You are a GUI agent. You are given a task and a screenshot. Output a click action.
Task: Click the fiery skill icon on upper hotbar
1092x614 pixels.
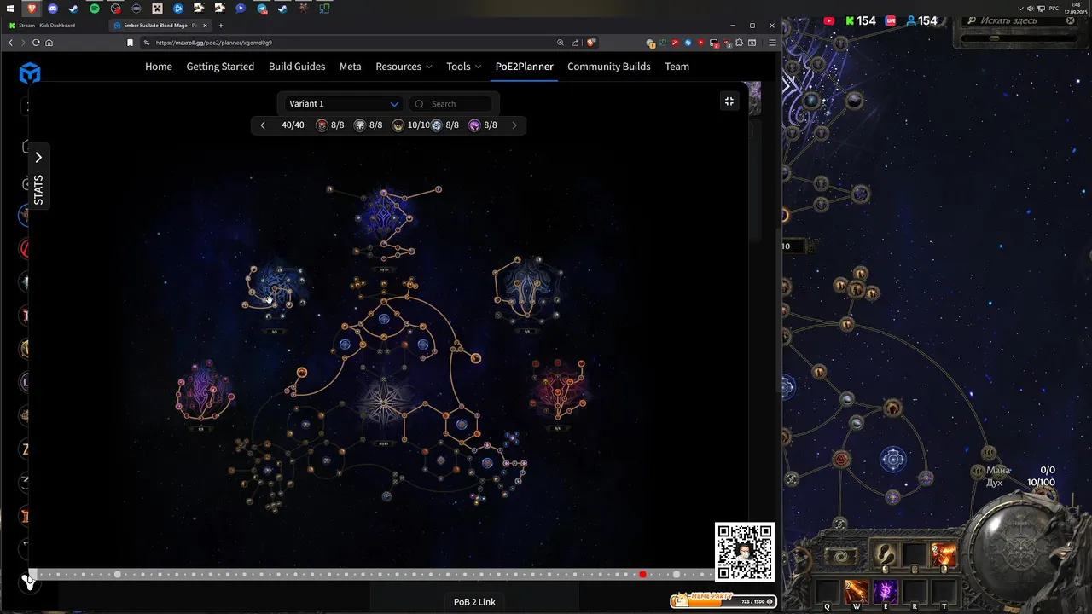[x=944, y=556]
